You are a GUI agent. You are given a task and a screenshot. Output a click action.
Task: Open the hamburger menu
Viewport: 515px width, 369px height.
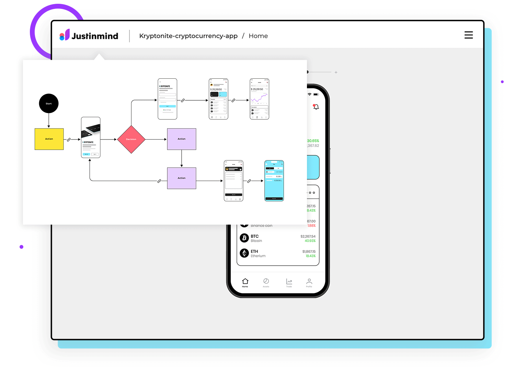pyautogui.click(x=469, y=35)
